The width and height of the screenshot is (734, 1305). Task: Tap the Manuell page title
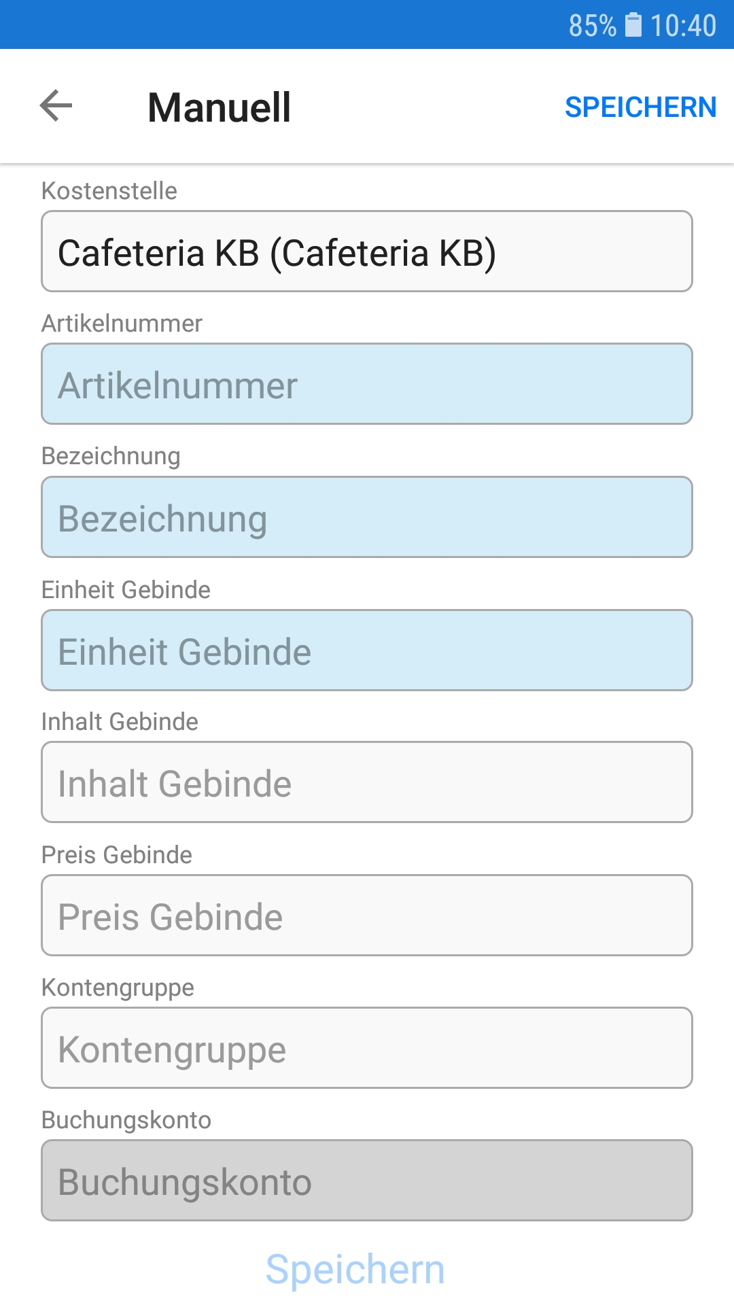(x=219, y=107)
